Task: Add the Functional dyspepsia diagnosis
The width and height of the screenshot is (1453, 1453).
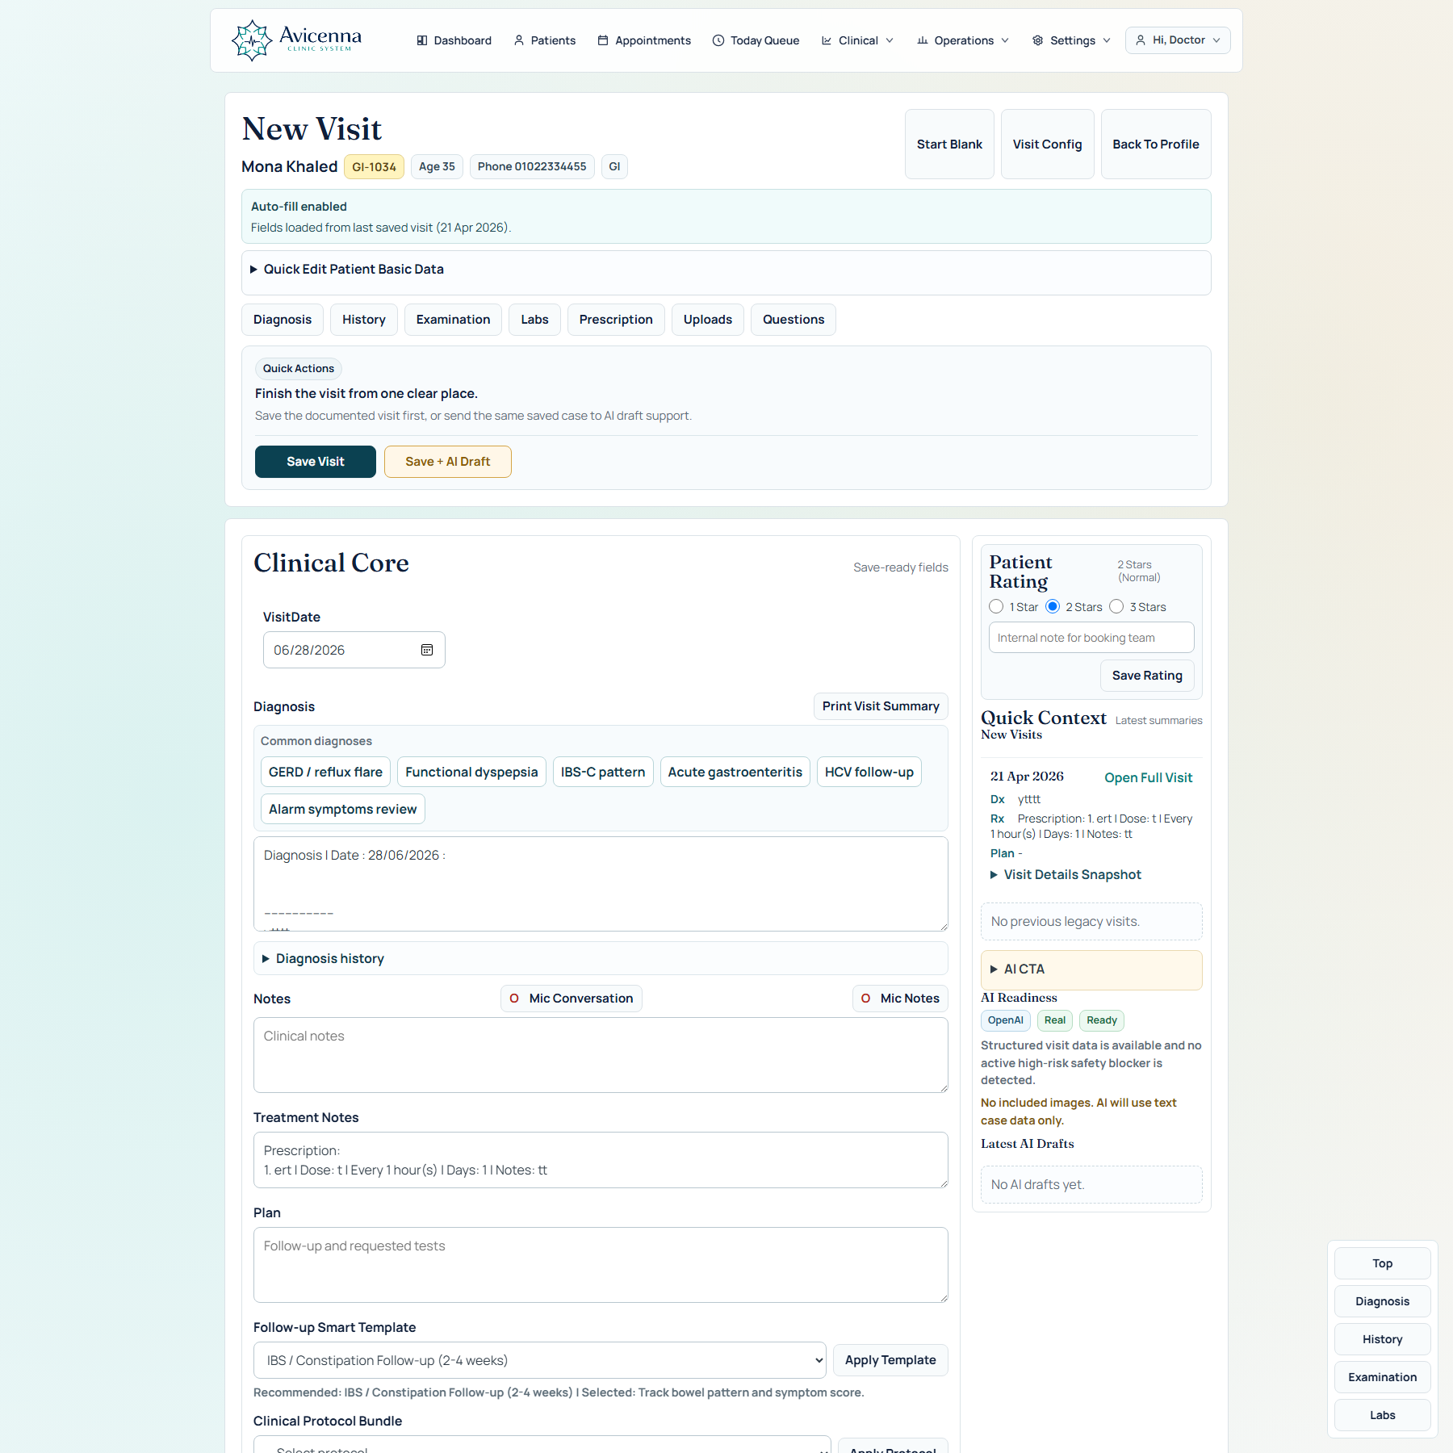Action: coord(471,772)
